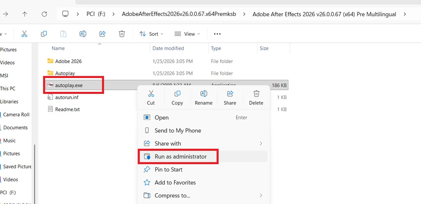The height and width of the screenshot is (204, 421).
Task: Click the Delete trash icon in toolbar
Action: point(122,34)
